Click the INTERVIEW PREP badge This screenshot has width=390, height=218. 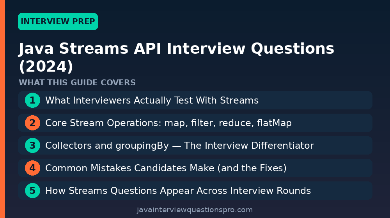tap(58, 21)
